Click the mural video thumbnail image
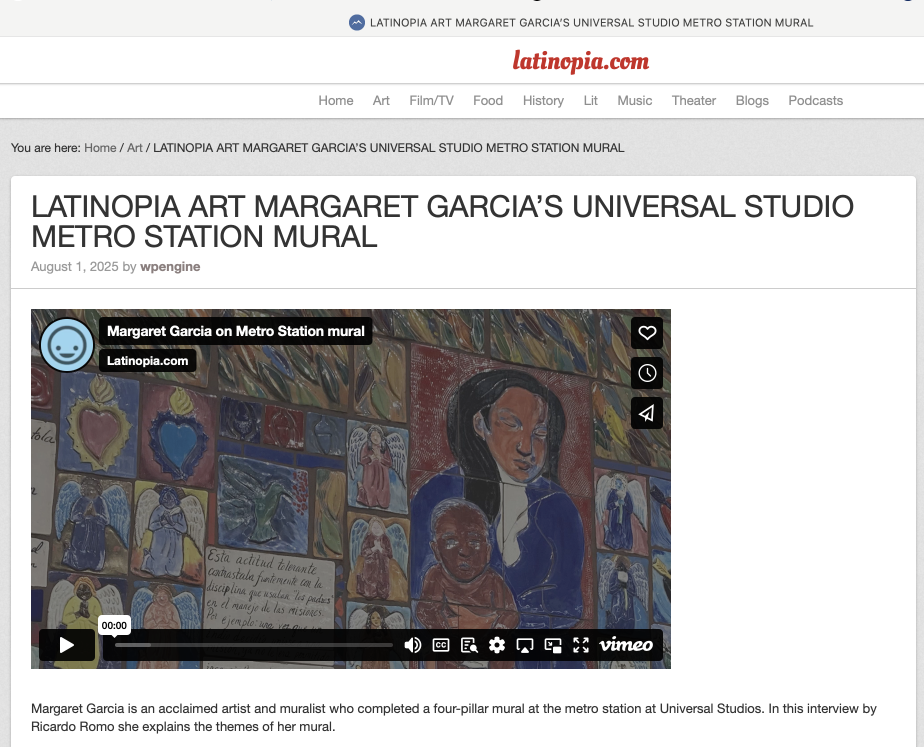The image size is (924, 747). pos(351,489)
